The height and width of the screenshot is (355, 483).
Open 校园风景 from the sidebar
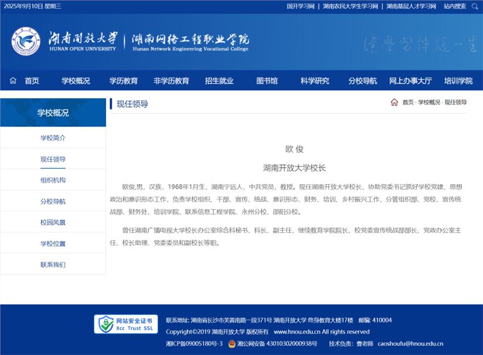coord(53,222)
